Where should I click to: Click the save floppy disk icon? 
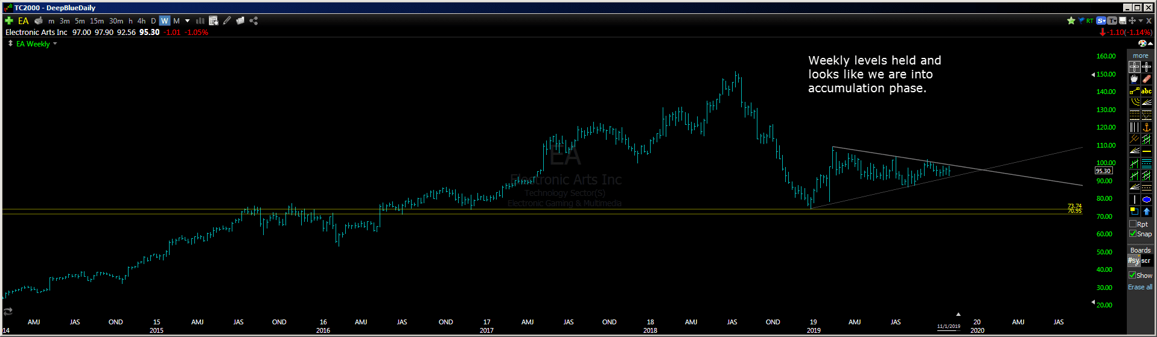pos(1123,20)
